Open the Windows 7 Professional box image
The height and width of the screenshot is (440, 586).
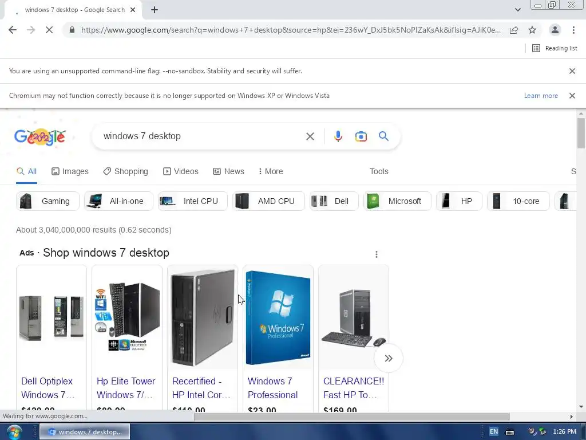click(278, 317)
